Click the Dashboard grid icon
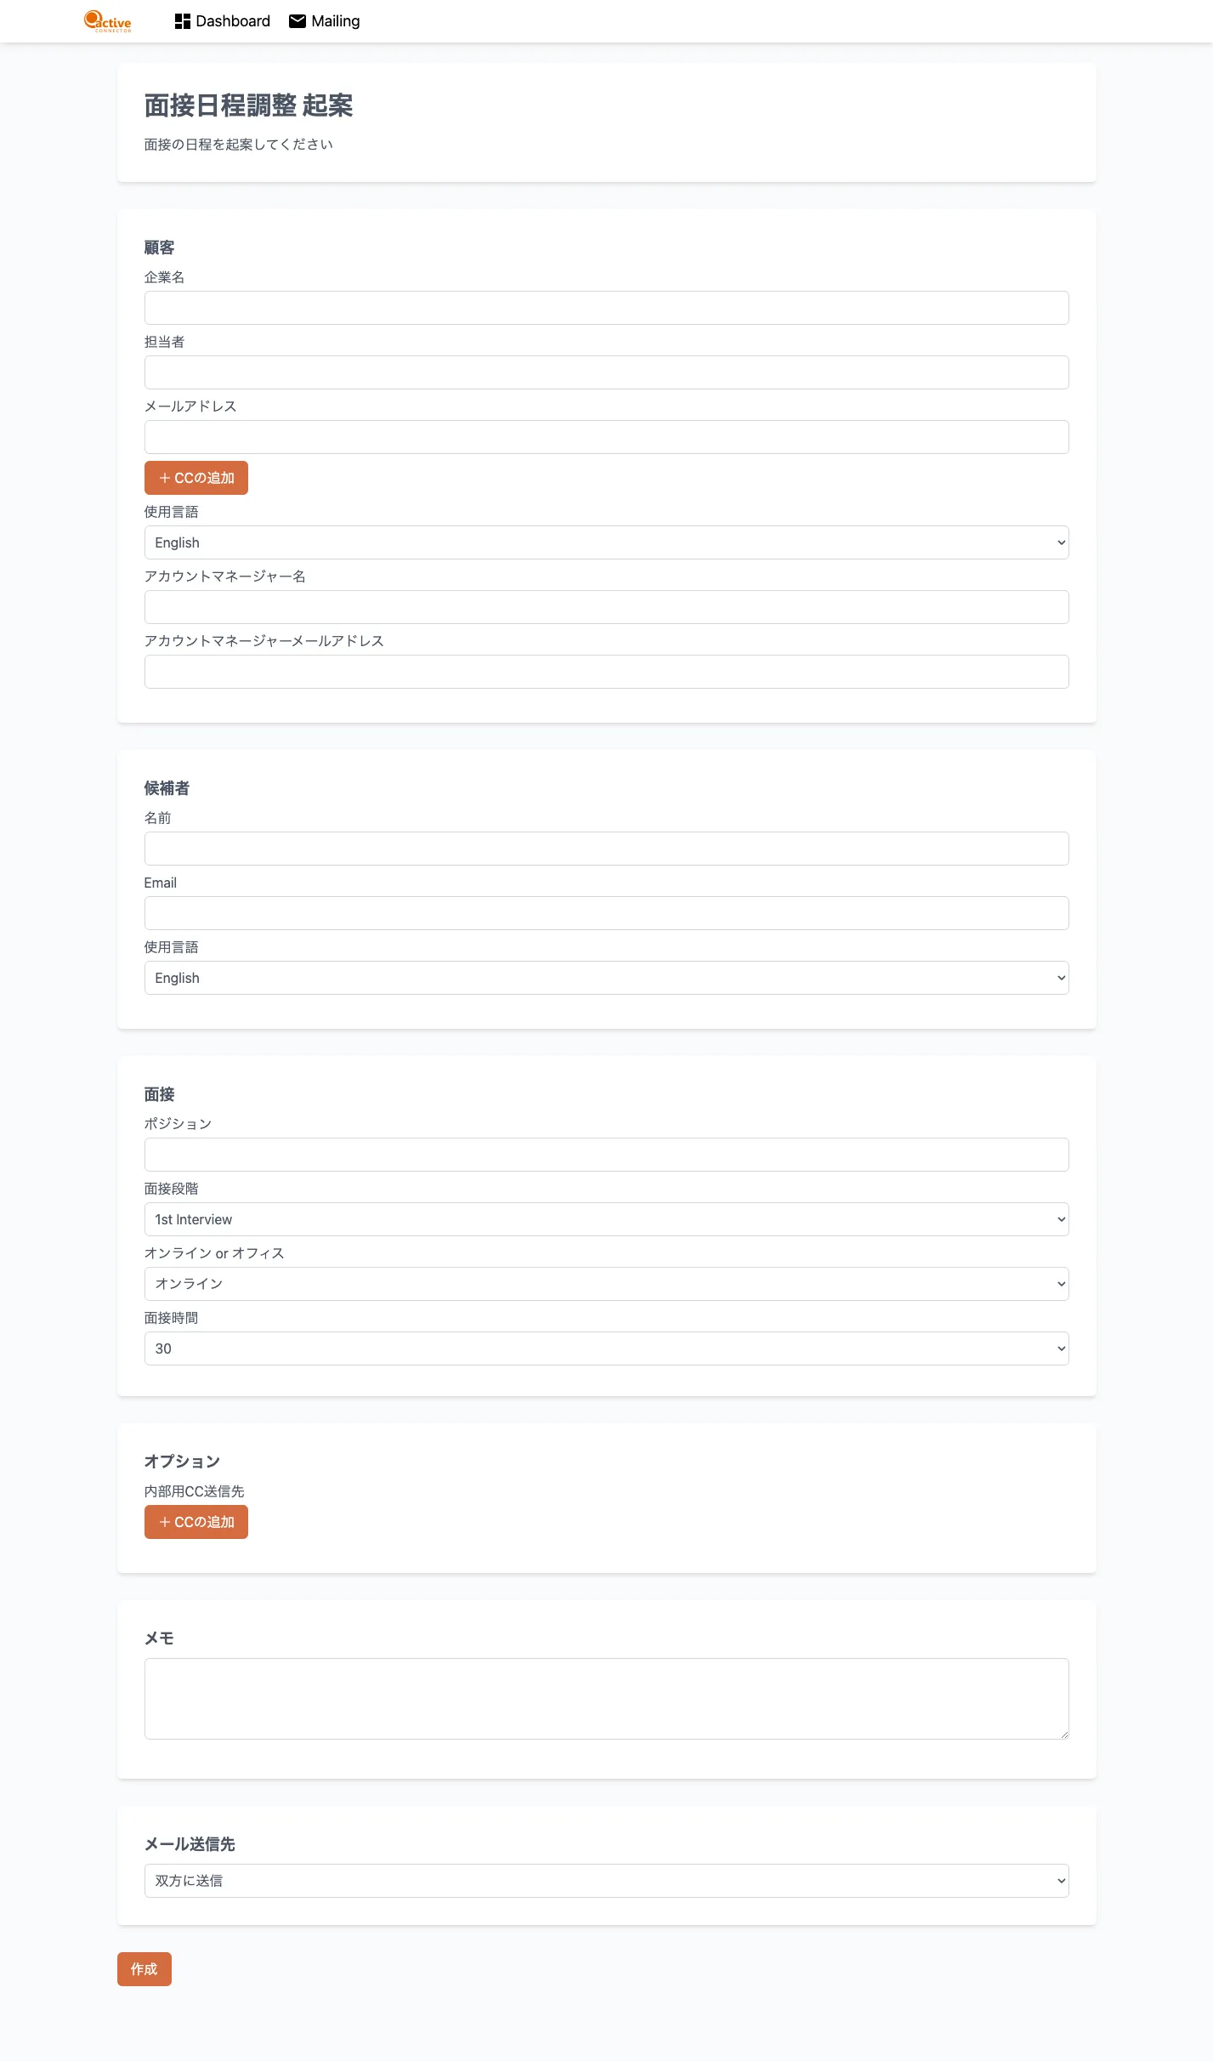Image resolution: width=1213 pixels, height=2061 pixels. click(182, 21)
